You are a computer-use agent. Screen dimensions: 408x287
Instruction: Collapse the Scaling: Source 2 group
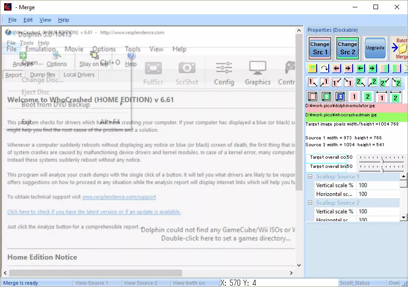[310, 203]
